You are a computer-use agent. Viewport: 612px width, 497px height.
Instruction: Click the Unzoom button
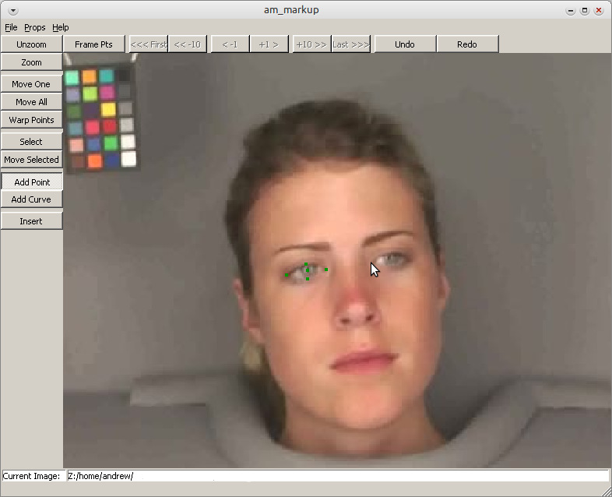pyautogui.click(x=31, y=44)
